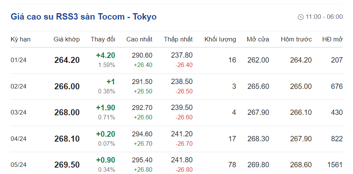The width and height of the screenshot is (353, 174).
Task: Click the RSS3 Tocom - Tokyo title
Action: [x=83, y=17]
